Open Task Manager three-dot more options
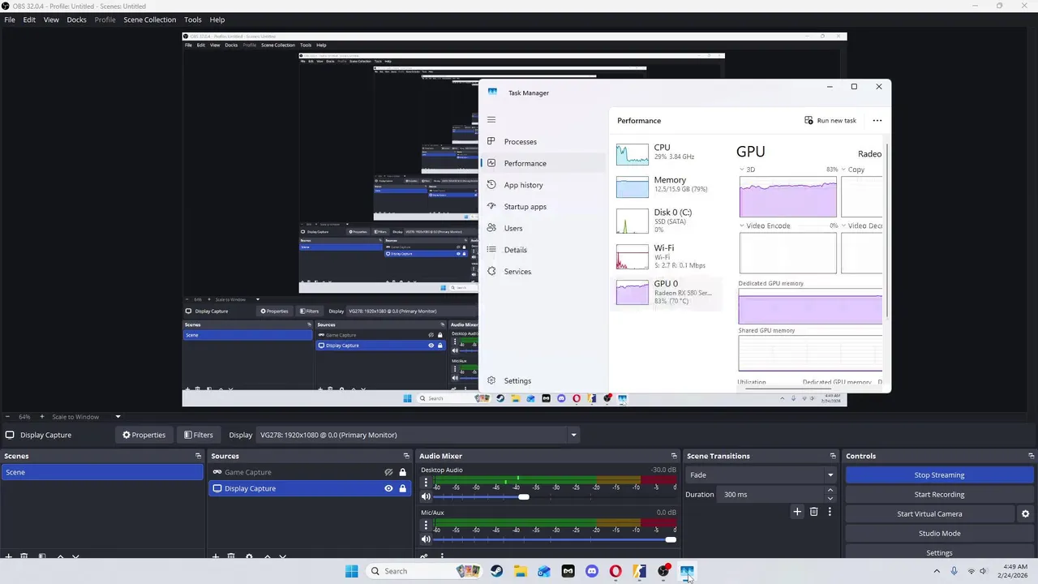The image size is (1038, 584). click(877, 121)
